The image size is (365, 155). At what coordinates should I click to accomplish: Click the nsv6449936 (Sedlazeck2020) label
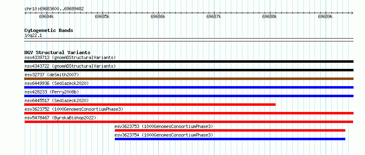[x=57, y=83]
